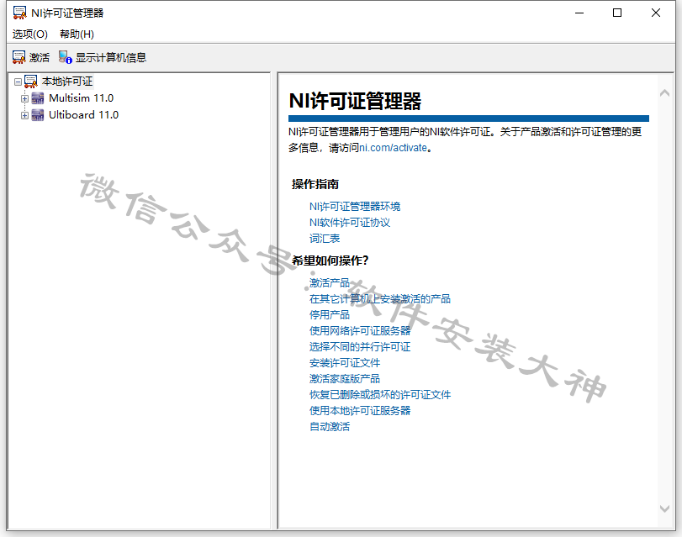Select Ultiboard 11.0 in the tree
This screenshot has height=537, width=682.
tap(83, 115)
